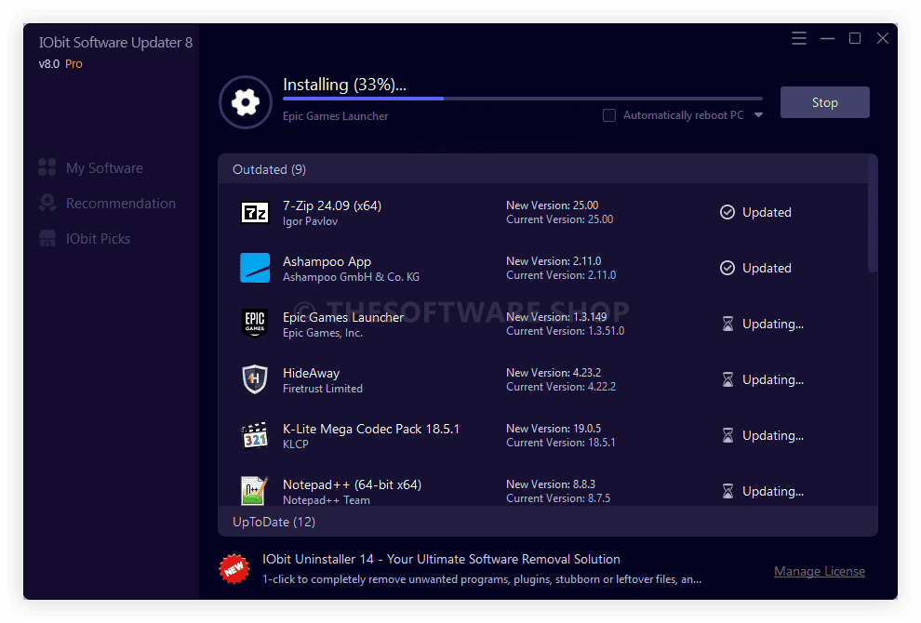Click the Updated checkmark icon for Ashampoo App
921x623 pixels.
pyautogui.click(x=727, y=268)
